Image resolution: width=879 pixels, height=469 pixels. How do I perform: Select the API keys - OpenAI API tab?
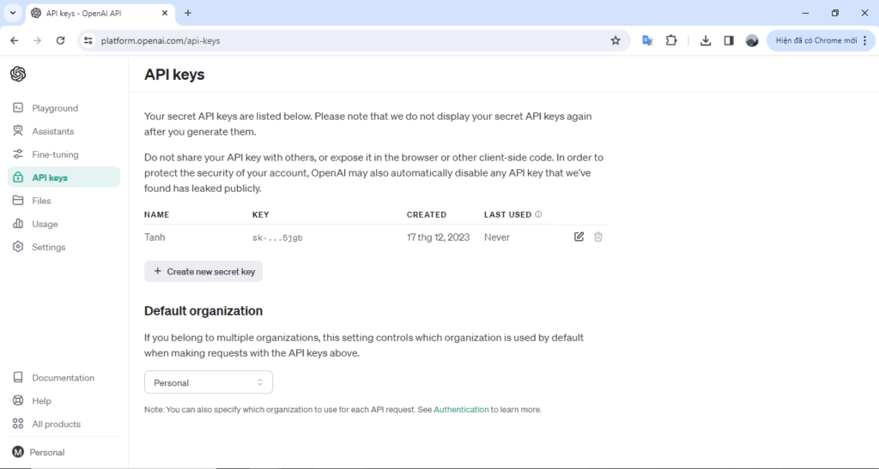click(101, 13)
